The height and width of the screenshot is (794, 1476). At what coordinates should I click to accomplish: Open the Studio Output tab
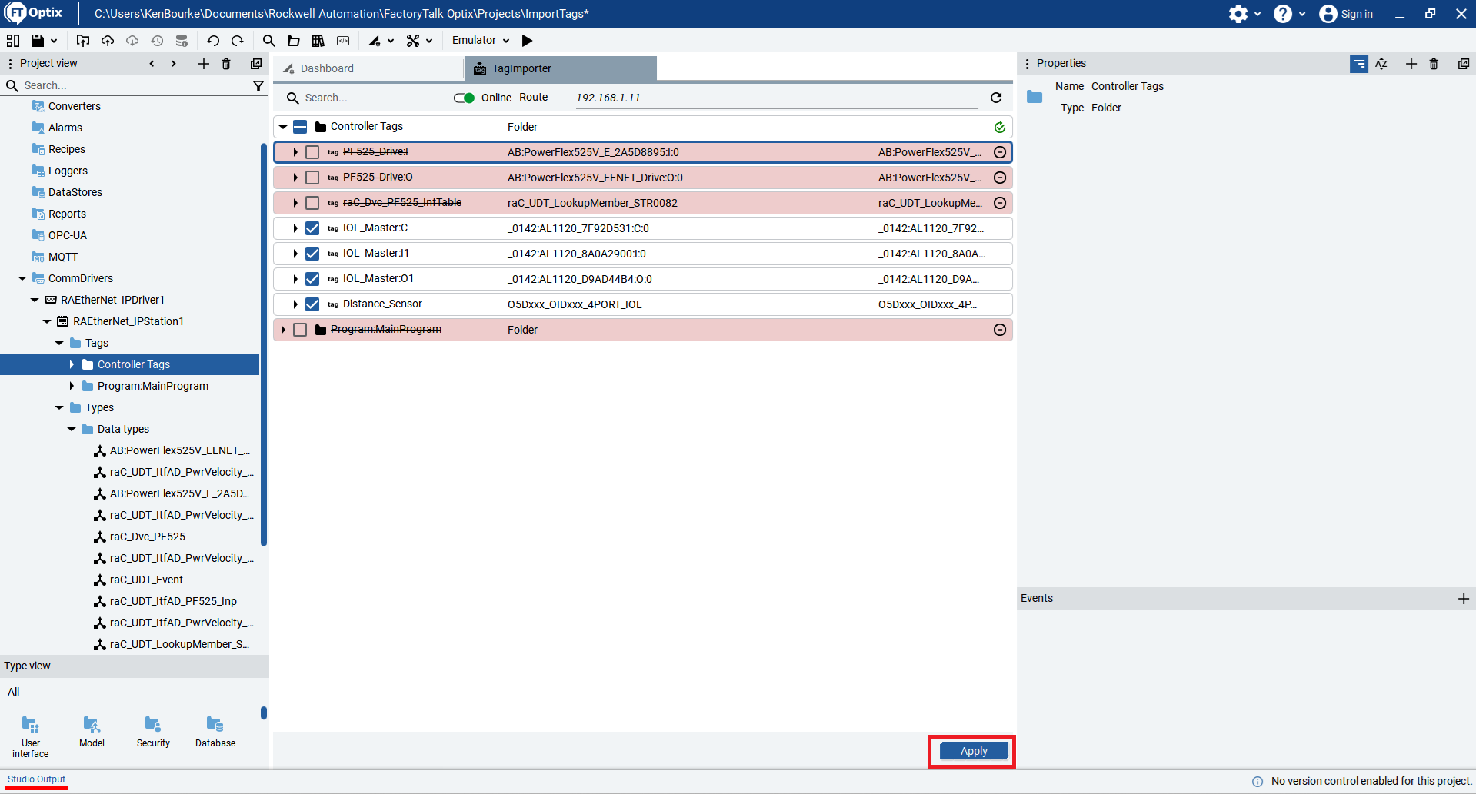(x=36, y=779)
